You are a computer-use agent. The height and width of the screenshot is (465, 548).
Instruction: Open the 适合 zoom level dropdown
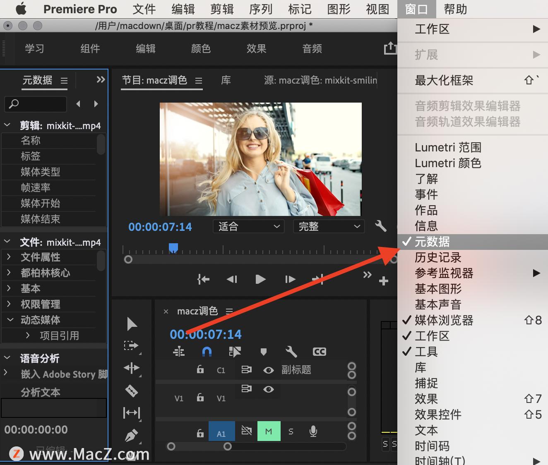pyautogui.click(x=248, y=226)
